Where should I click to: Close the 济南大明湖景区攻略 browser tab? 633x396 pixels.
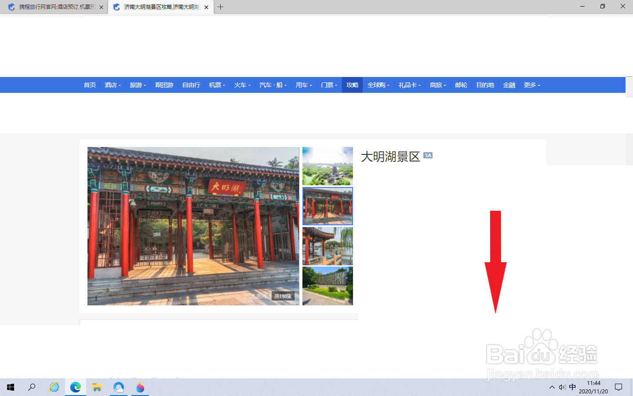(x=206, y=7)
